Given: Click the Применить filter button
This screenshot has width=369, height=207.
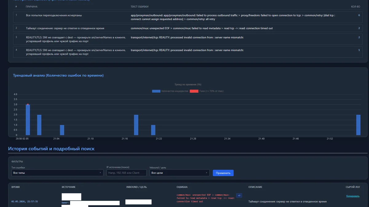Looking at the screenshot, I should pyautogui.click(x=223, y=173).
